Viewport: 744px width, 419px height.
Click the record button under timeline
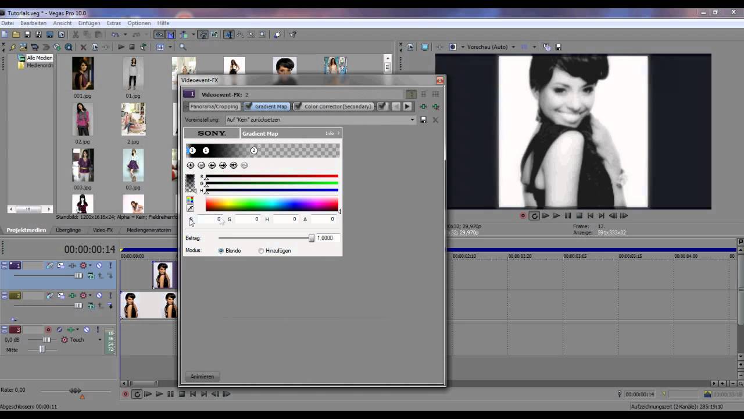[125, 394]
